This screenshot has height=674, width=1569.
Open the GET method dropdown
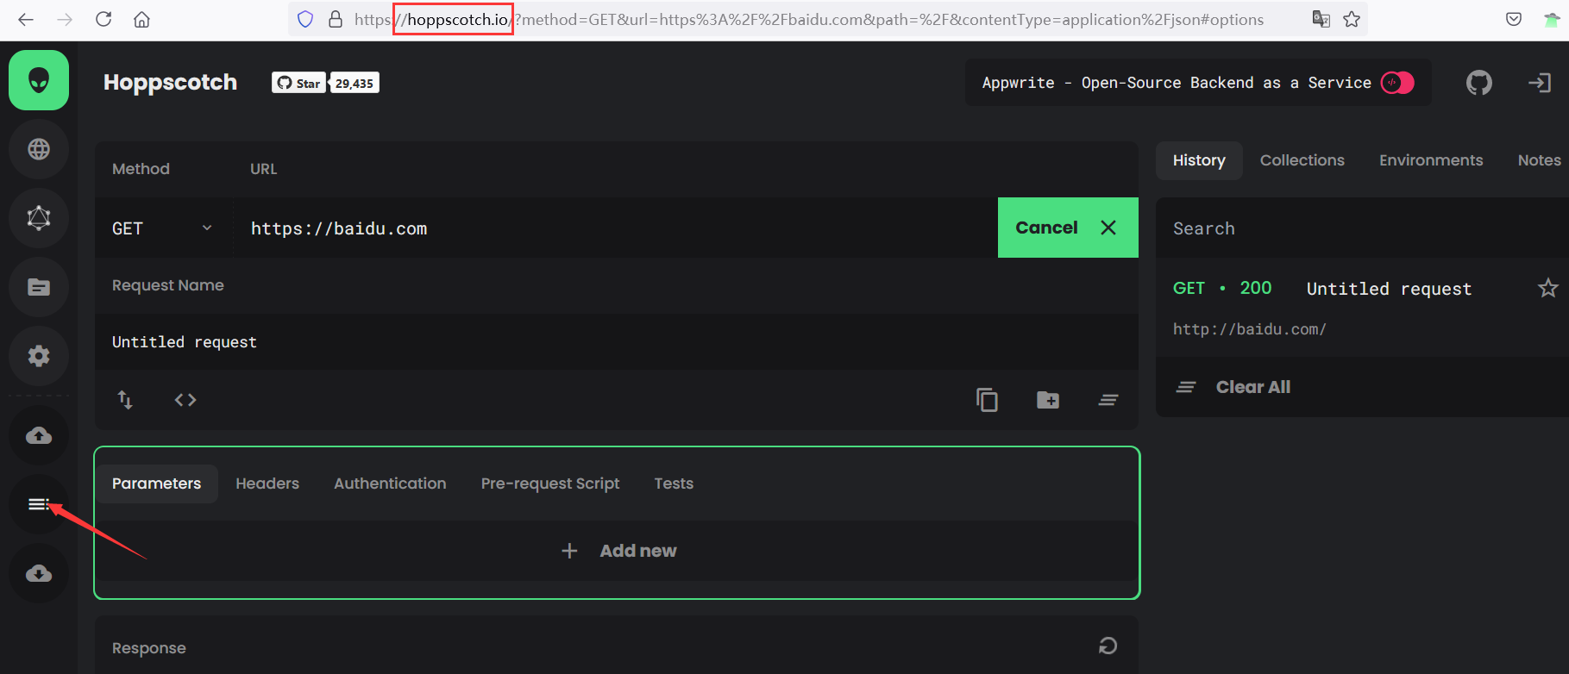pyautogui.click(x=162, y=228)
